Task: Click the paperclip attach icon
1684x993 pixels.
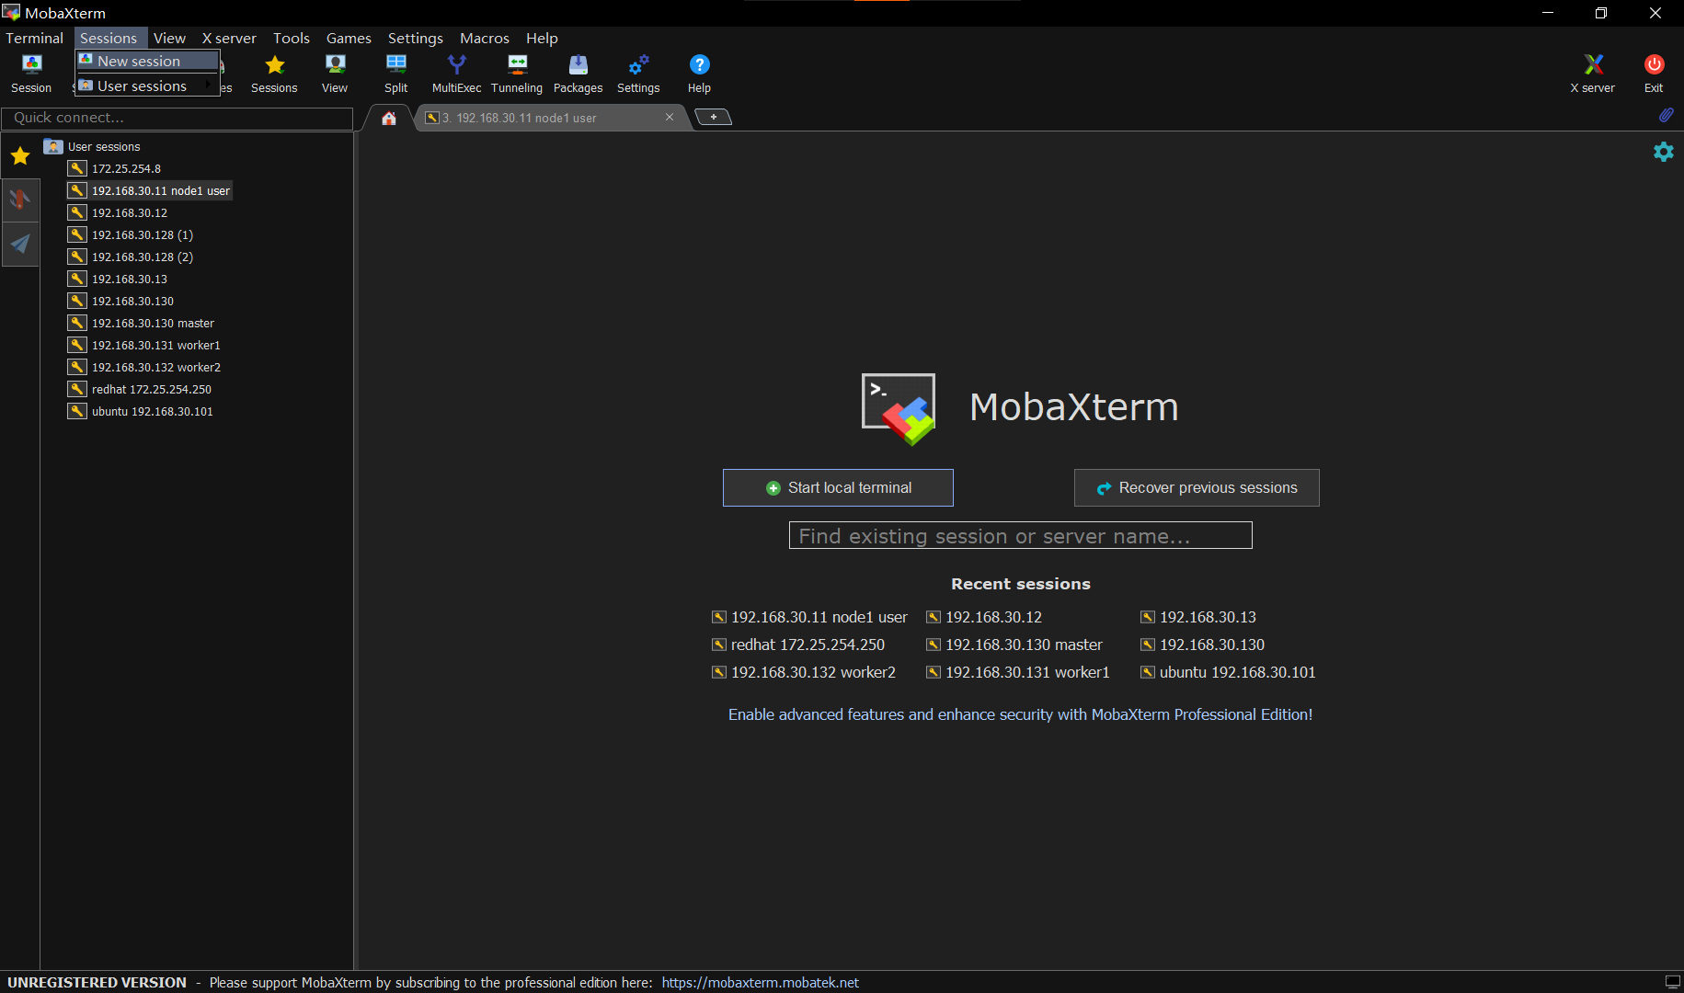Action: [1666, 115]
